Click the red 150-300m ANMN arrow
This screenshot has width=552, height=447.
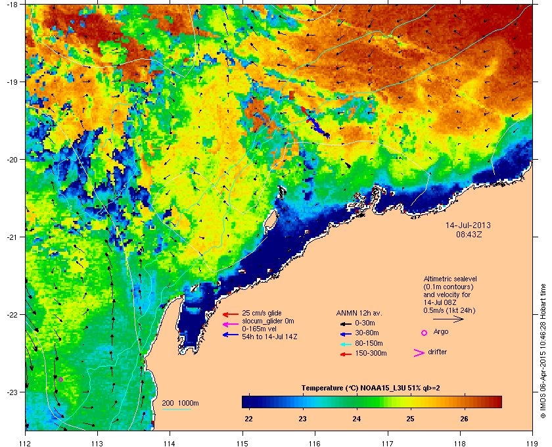(346, 354)
